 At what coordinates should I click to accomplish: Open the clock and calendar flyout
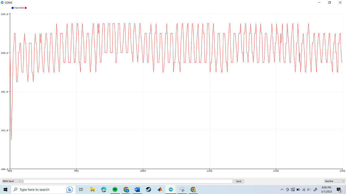pos(326,189)
